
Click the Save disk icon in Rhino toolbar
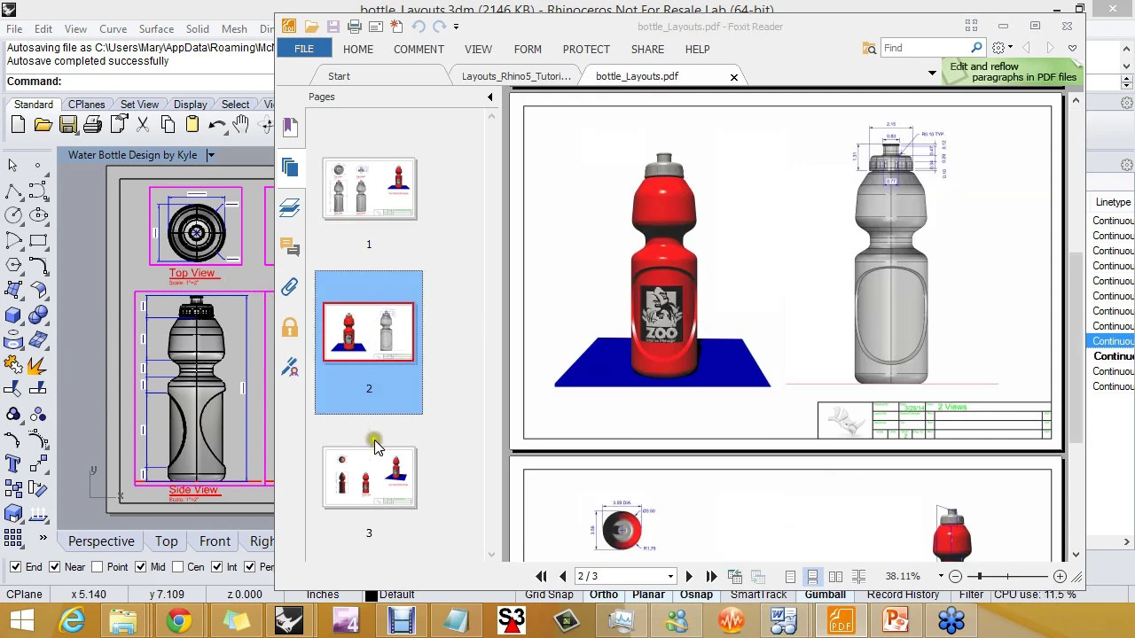(x=68, y=125)
